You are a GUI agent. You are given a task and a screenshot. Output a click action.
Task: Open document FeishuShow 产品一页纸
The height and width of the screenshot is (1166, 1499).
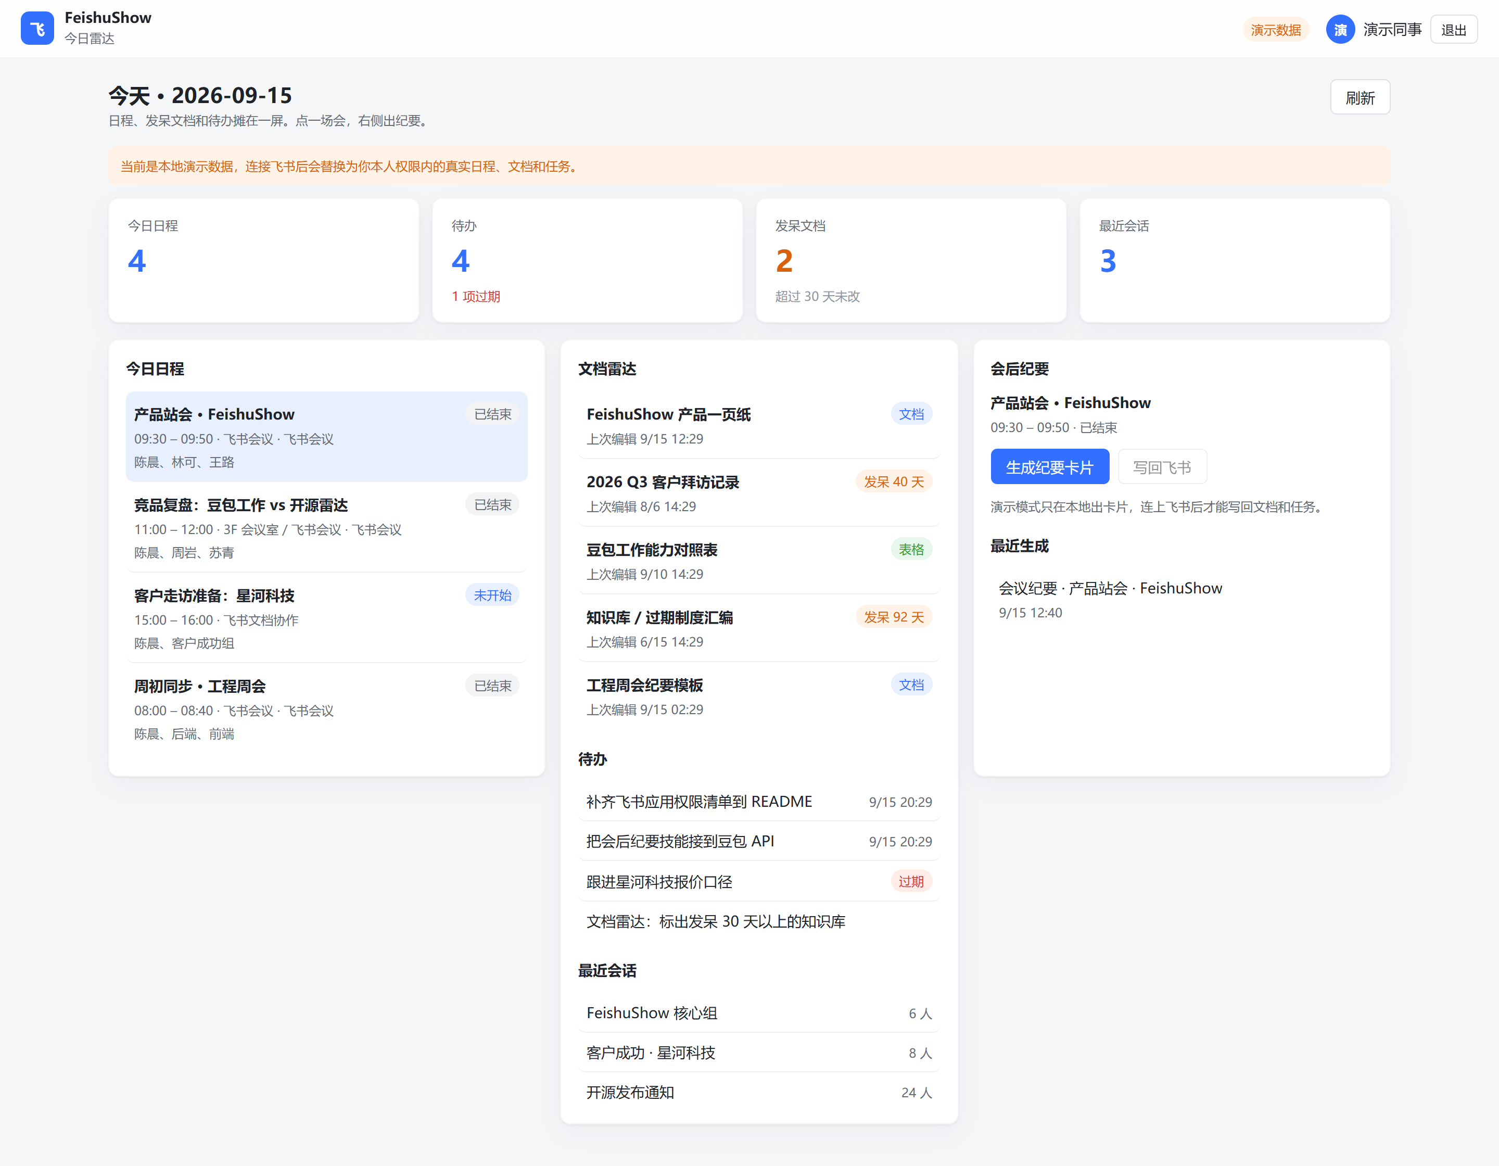click(x=759, y=425)
